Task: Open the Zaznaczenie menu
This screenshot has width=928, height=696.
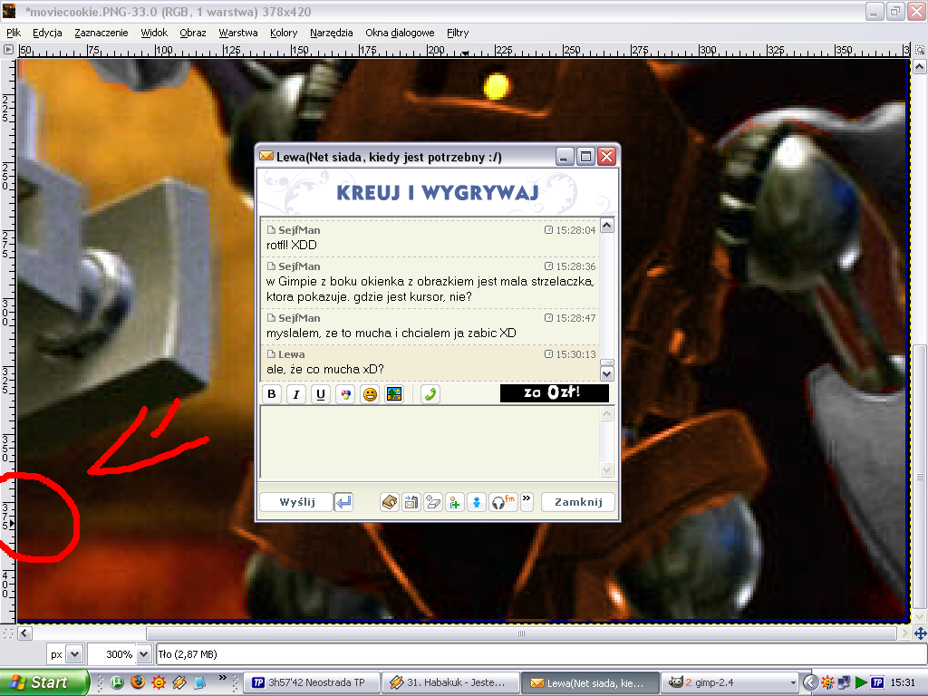Action: (101, 33)
